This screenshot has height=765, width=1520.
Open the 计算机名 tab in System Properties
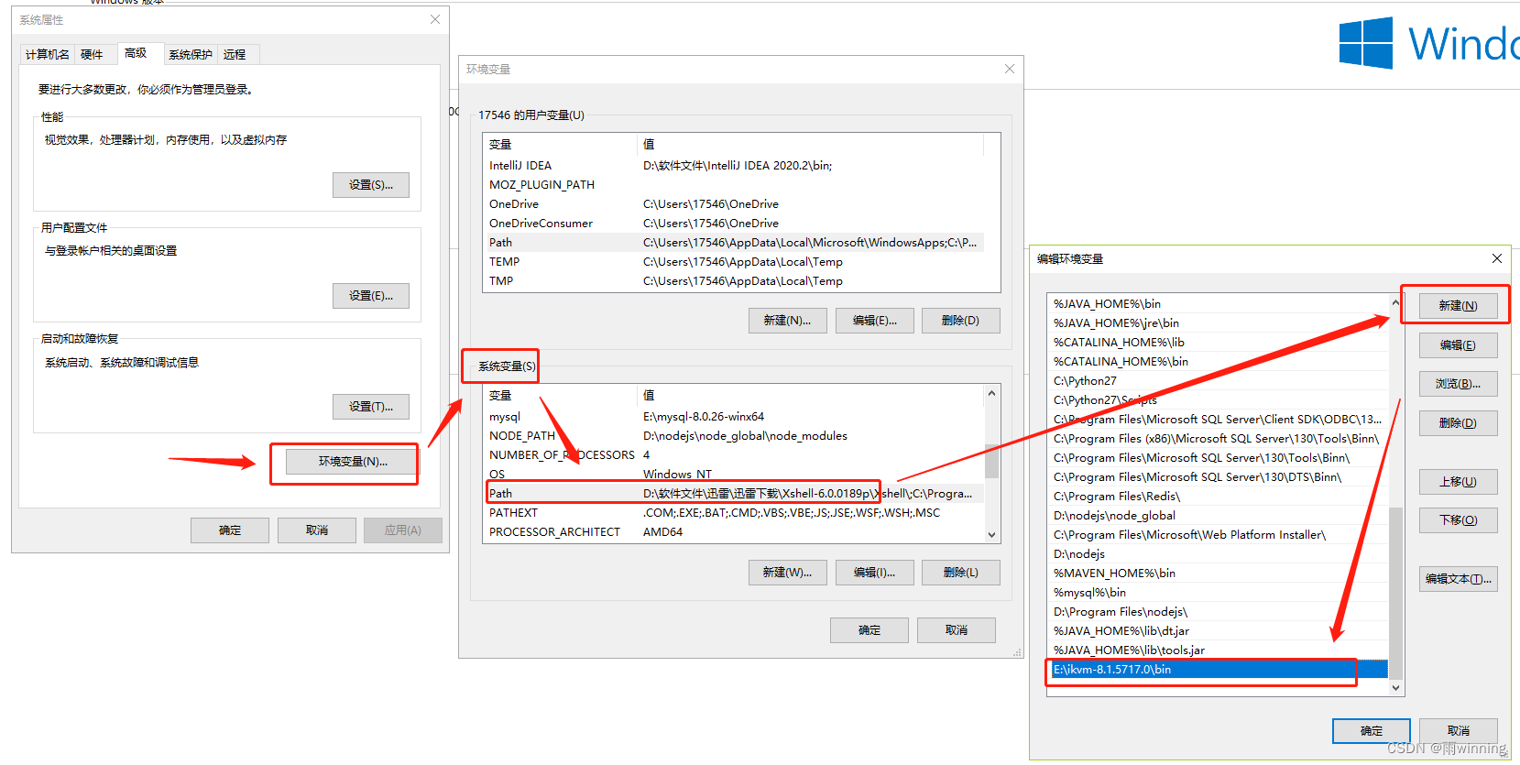[x=48, y=54]
